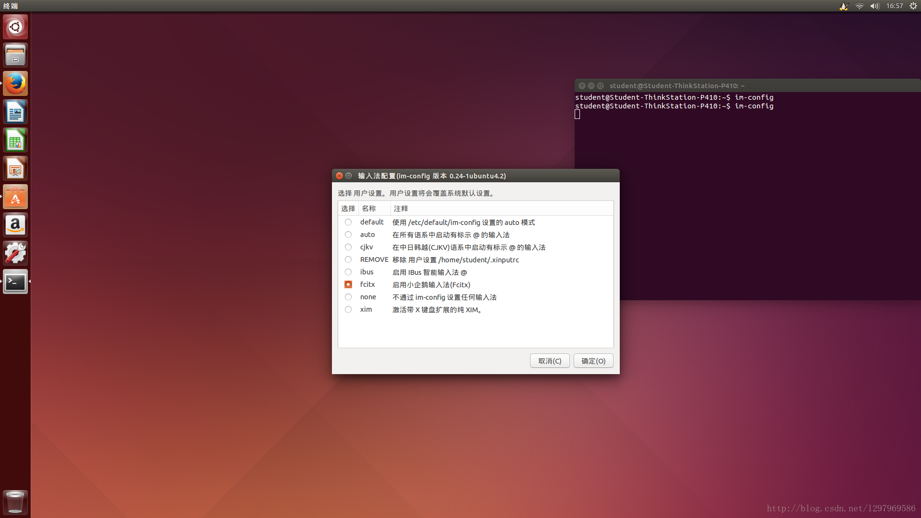Click the 选择 column header

[x=348, y=208]
